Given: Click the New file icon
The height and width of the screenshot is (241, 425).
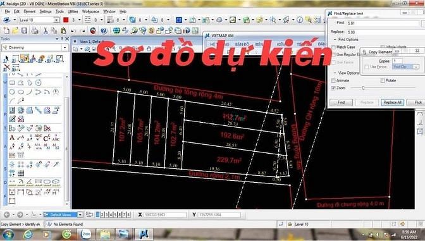Looking at the screenshot, I should click(6, 30).
